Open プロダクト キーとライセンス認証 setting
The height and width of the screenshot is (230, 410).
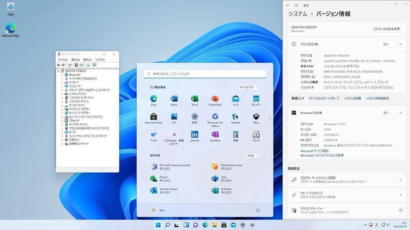(347, 180)
